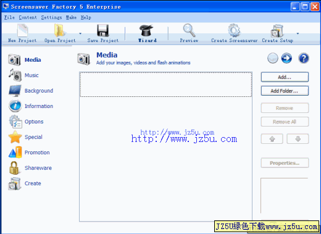The image size is (321, 234).
Task: Click the Open Project folder icon
Action: click(59, 30)
